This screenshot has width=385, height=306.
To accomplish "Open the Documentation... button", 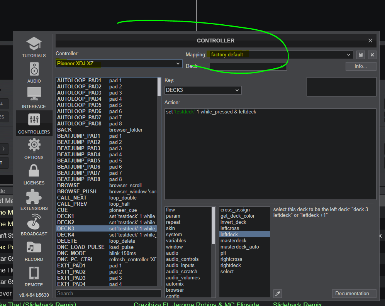I will [354, 294].
